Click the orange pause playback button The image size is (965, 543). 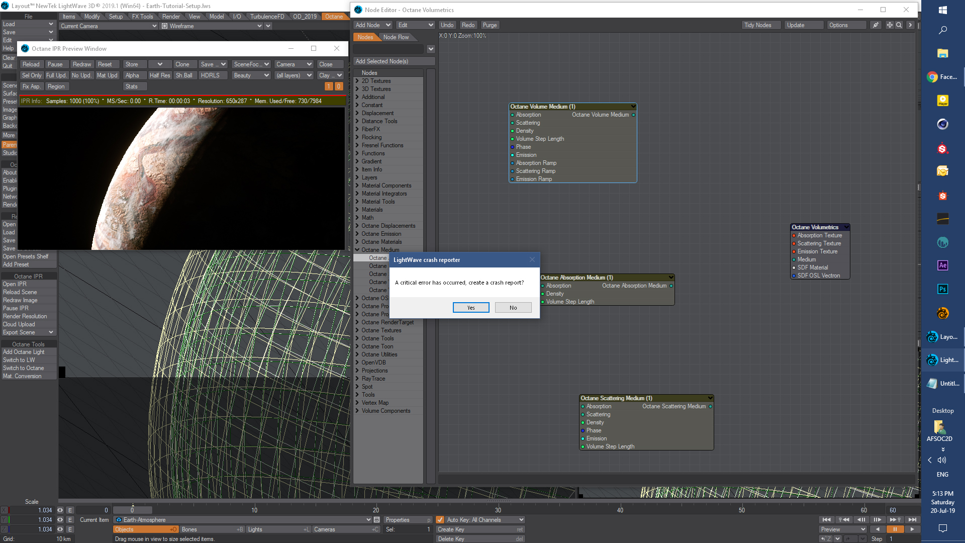click(x=895, y=529)
